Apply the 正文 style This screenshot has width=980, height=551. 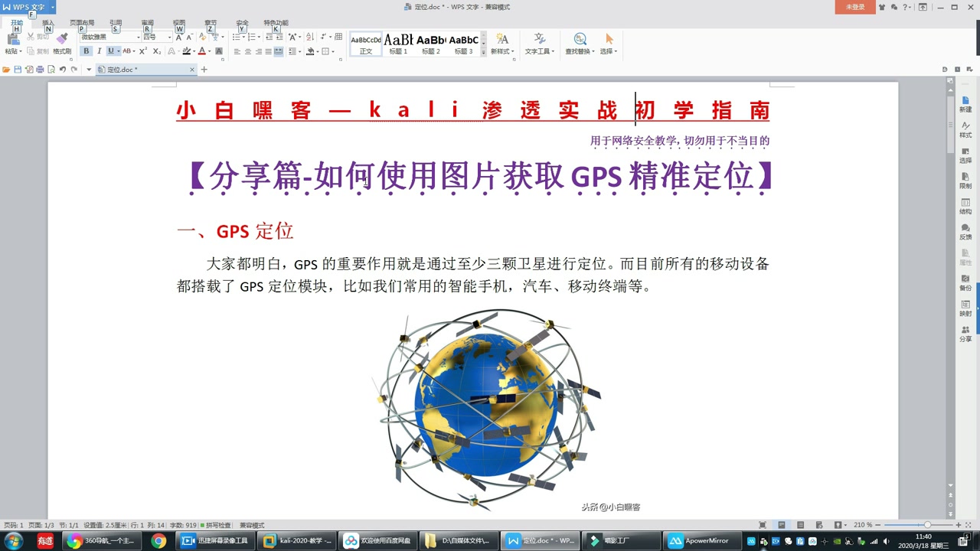(366, 44)
